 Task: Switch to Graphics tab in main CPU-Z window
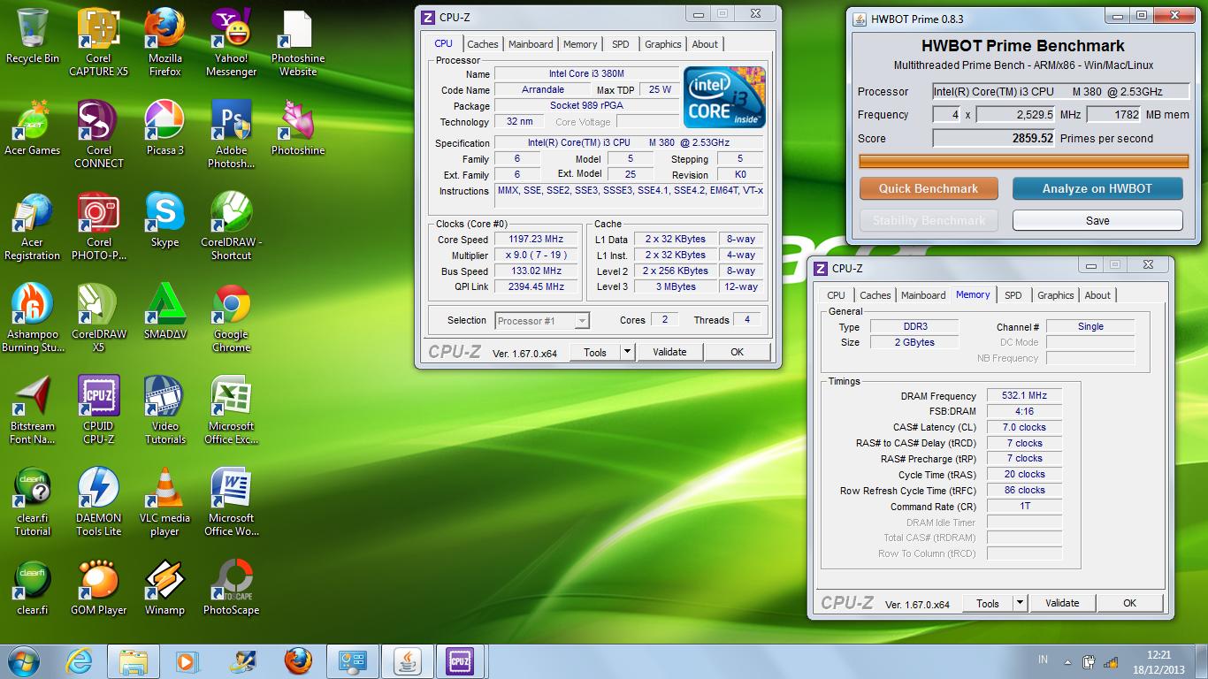[663, 44]
